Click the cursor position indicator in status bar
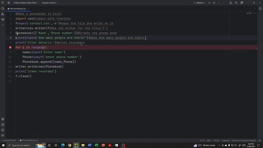 [x=202, y=141]
